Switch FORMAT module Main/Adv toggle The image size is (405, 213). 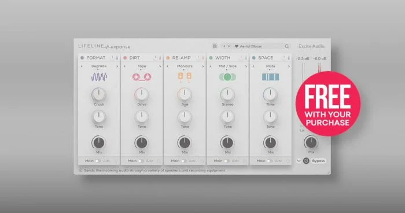tap(98, 161)
